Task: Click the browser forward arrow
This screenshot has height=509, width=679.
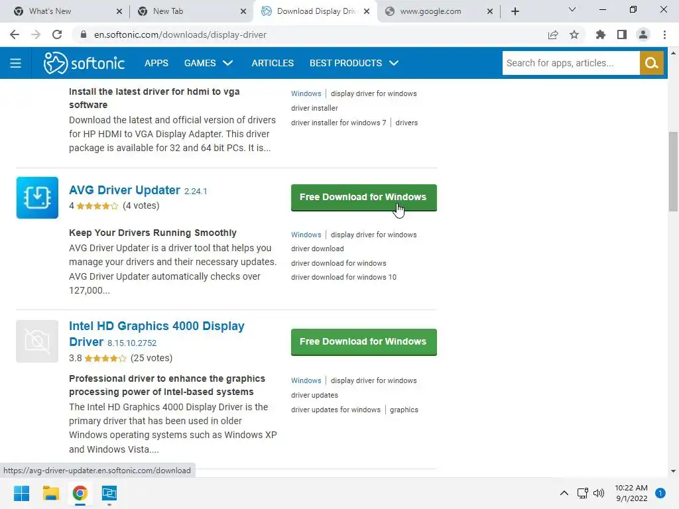Action: [x=36, y=34]
